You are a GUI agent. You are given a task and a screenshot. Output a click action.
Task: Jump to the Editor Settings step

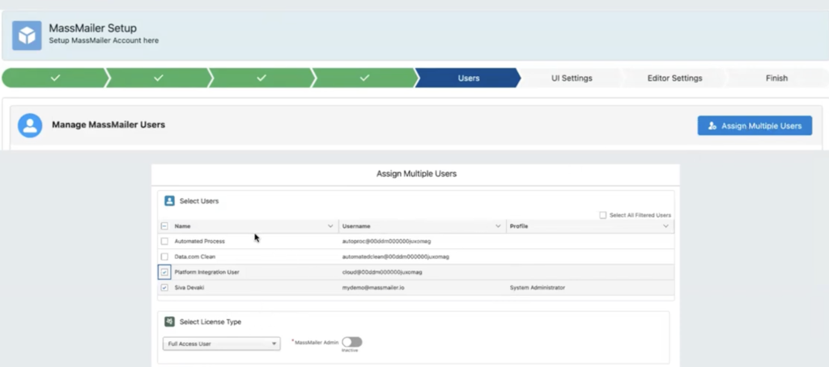(674, 78)
